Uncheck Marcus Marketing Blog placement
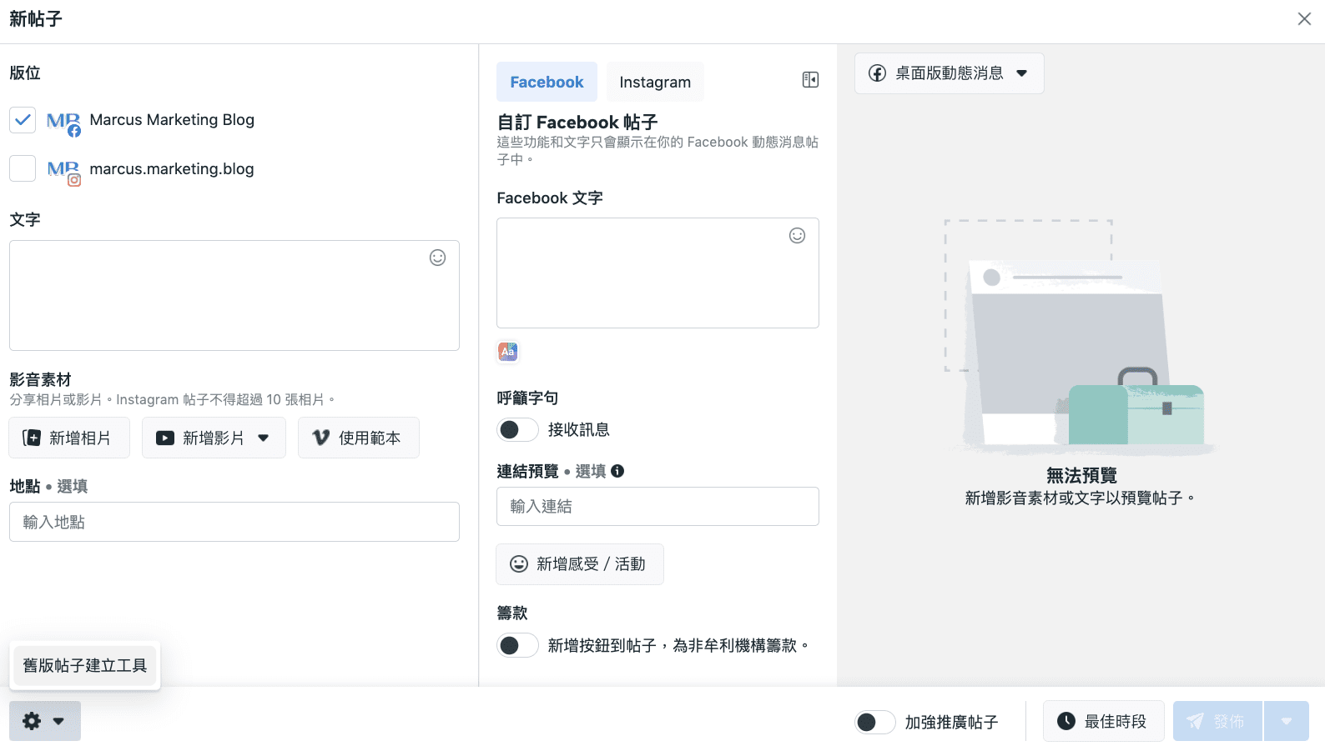 (23, 120)
